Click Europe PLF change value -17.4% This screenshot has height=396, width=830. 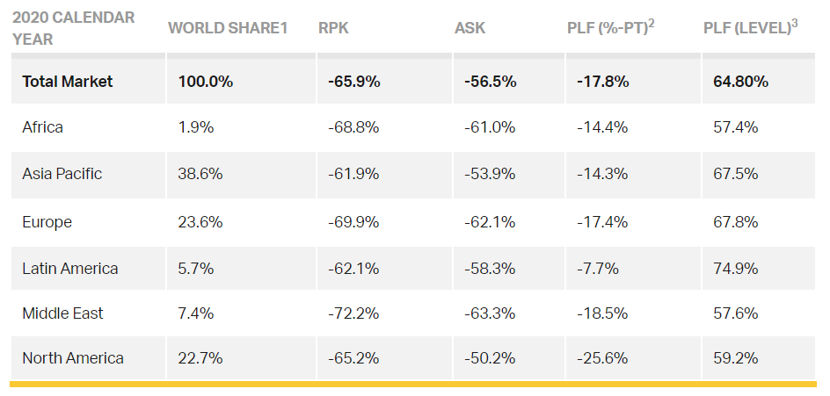pos(602,222)
